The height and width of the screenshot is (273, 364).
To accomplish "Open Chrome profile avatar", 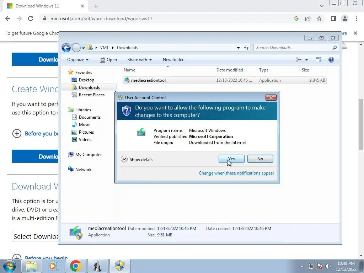I will (345, 18).
